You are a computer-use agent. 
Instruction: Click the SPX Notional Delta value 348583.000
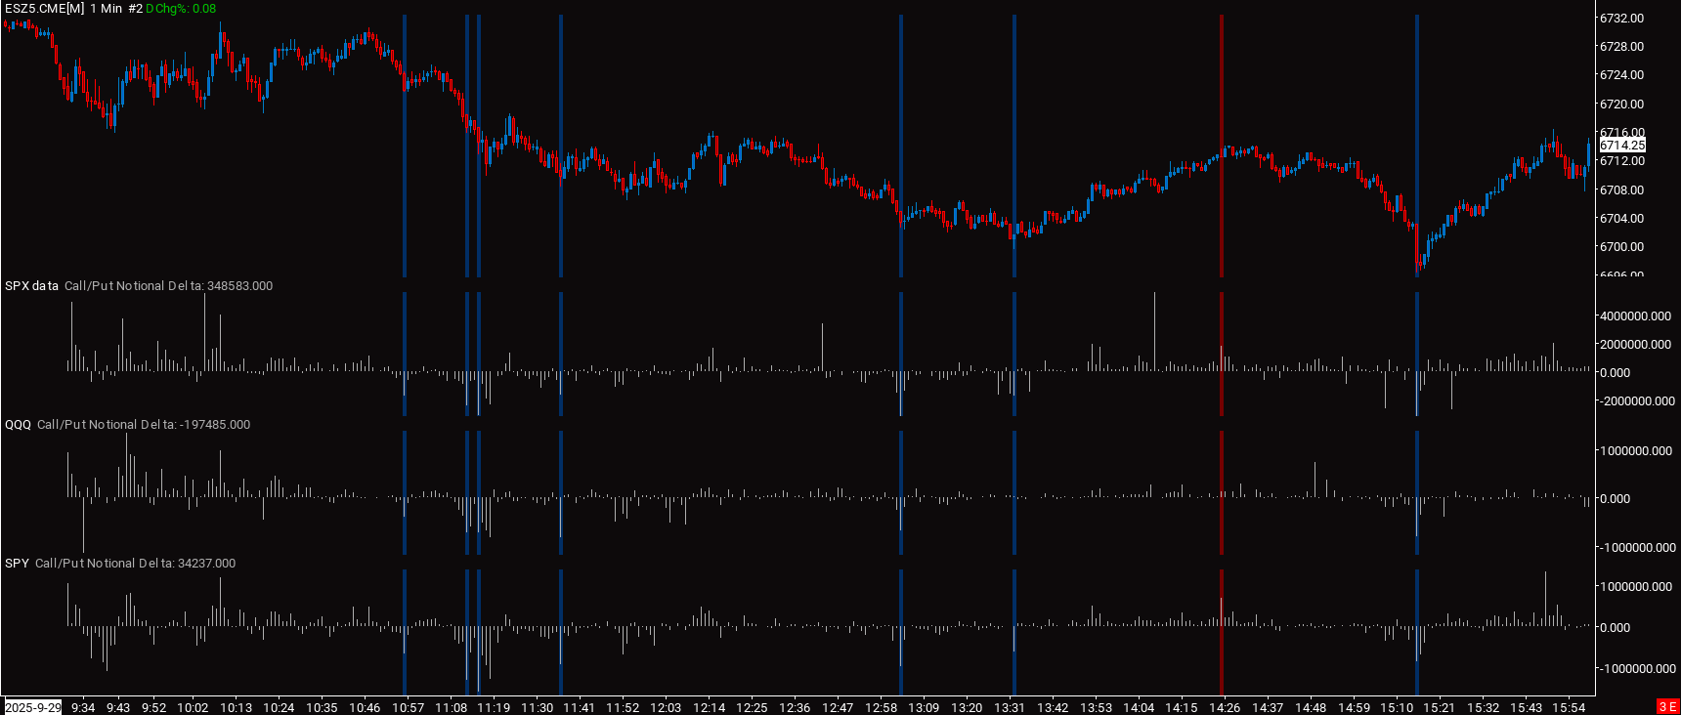[x=239, y=286]
